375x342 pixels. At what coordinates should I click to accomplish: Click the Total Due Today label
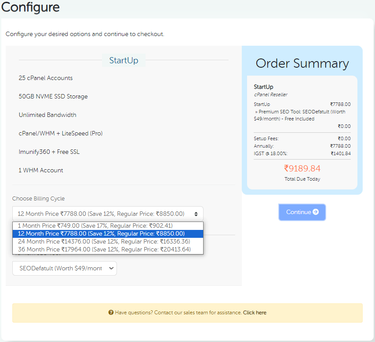tap(302, 179)
